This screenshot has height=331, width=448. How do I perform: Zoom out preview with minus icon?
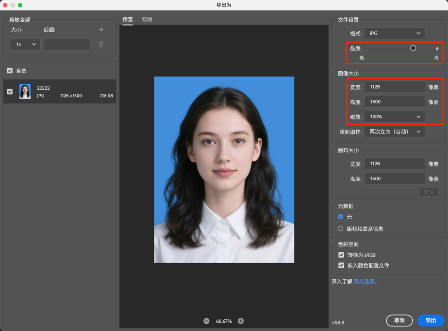(x=206, y=321)
